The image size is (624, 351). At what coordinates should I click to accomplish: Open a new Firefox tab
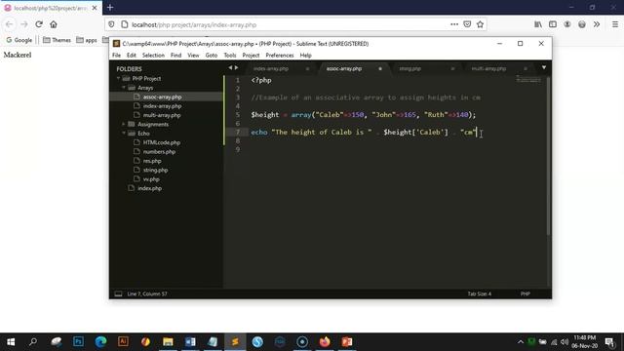pos(110,7)
